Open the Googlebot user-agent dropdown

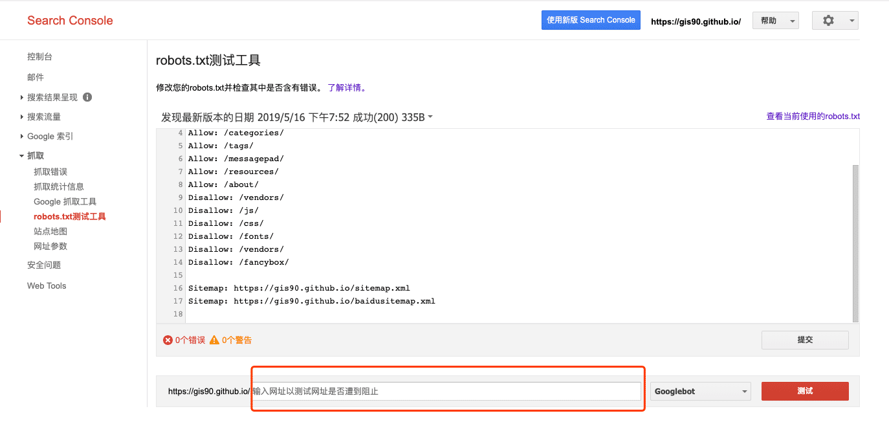(x=701, y=391)
